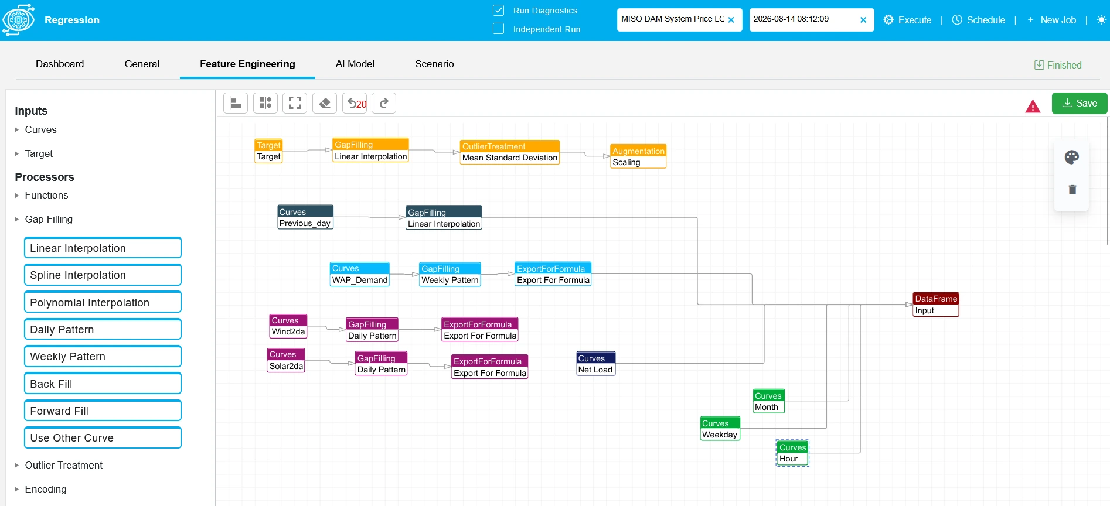Select the Use Other Curve processor
1110x506 pixels.
pos(103,438)
